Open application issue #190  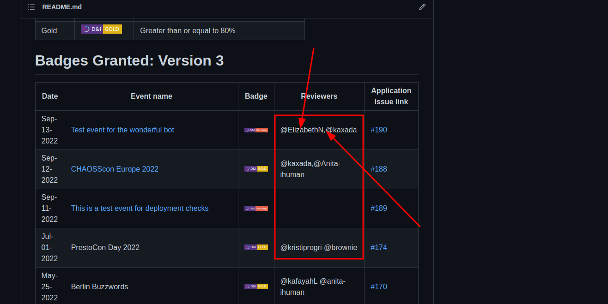379,130
